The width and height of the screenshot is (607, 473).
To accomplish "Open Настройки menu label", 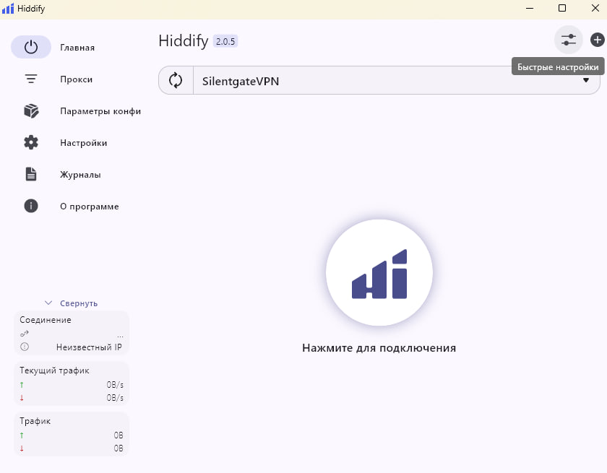I will point(84,143).
